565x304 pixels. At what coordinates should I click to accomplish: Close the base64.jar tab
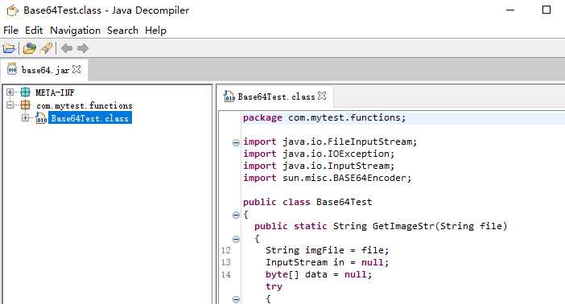point(76,69)
